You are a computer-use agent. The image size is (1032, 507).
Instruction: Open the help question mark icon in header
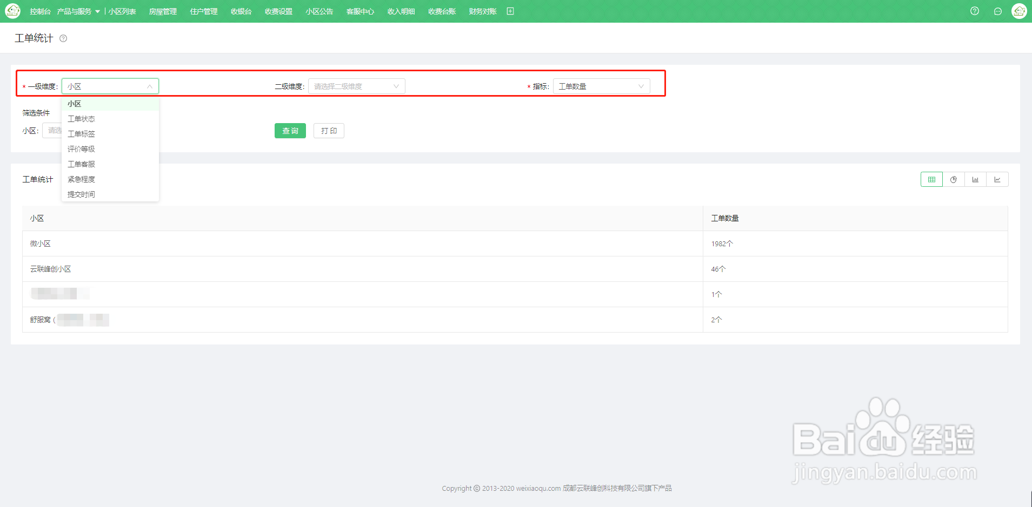(975, 11)
